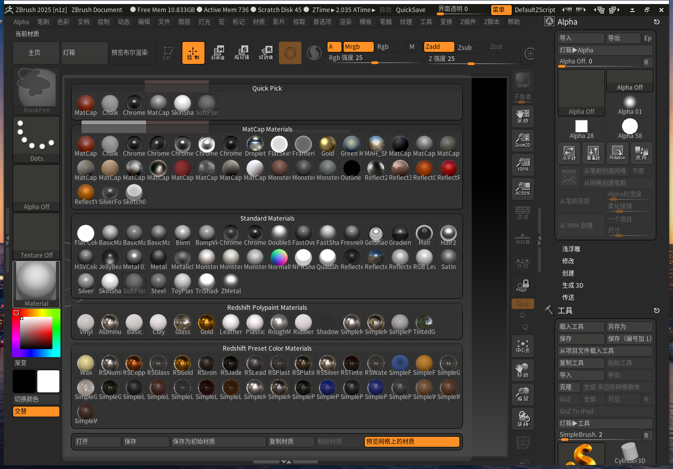Choose the Wax Redshift preset material
The image size is (673, 469).
(x=86, y=365)
